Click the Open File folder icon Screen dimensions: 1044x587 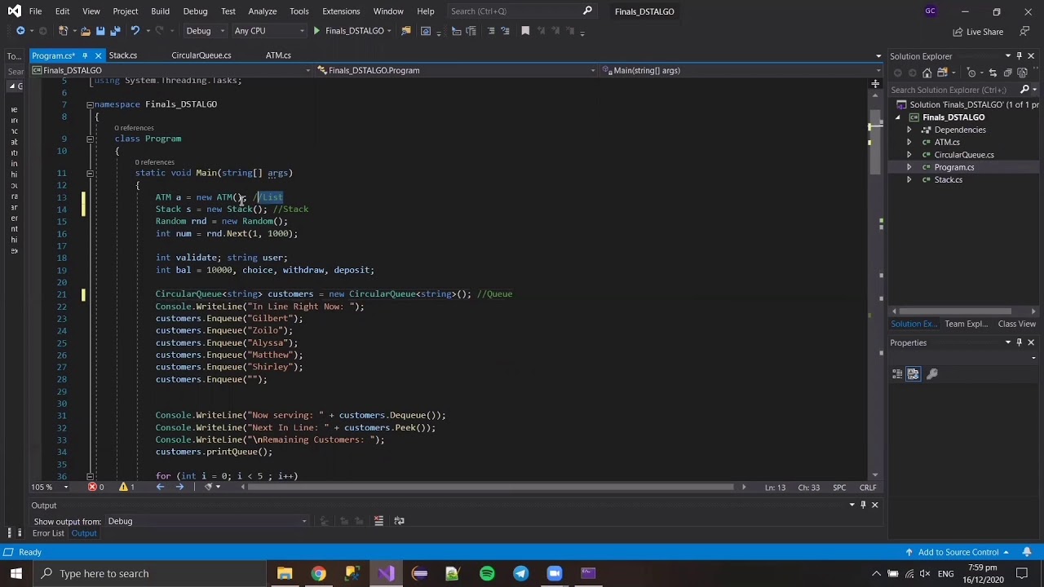point(85,31)
